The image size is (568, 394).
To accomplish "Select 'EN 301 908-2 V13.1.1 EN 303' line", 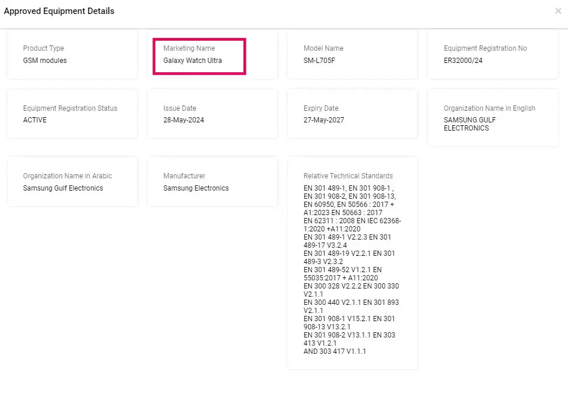I will [x=350, y=335].
